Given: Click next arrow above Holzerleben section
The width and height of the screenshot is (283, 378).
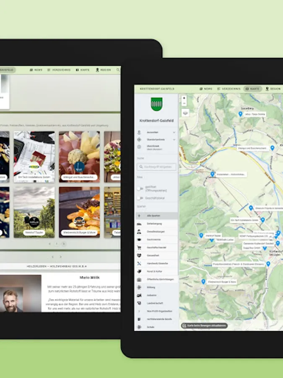Looking at the screenshot, I should click(61, 257).
